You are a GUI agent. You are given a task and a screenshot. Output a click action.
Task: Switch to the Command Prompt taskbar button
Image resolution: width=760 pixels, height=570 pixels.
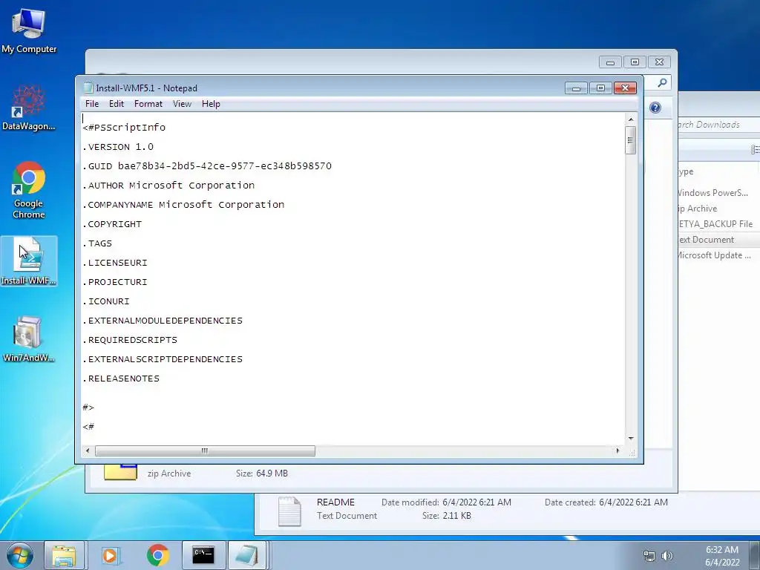tap(203, 555)
